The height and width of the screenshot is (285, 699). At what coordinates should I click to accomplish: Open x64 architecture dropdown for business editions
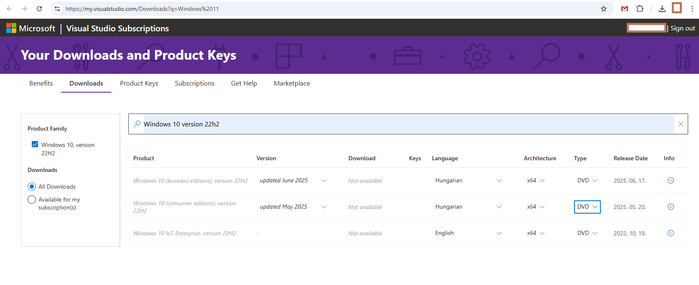pos(536,181)
